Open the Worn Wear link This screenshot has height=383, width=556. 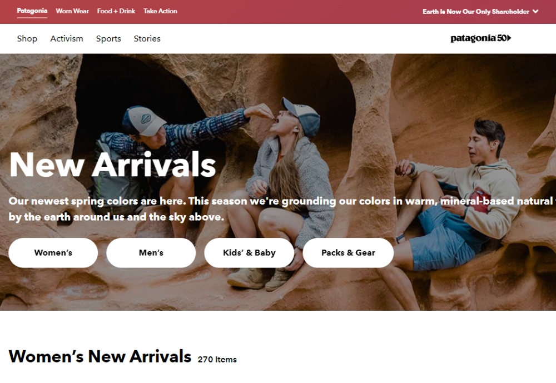[x=72, y=11]
